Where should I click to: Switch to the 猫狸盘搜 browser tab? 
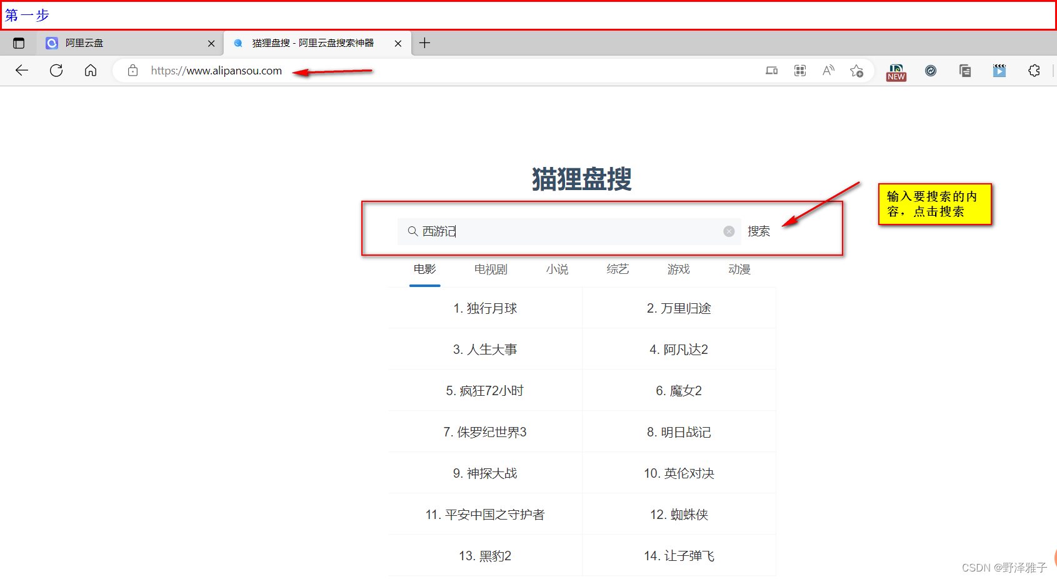coord(318,43)
